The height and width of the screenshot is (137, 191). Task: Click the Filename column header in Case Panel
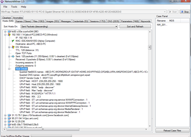[161, 21]
